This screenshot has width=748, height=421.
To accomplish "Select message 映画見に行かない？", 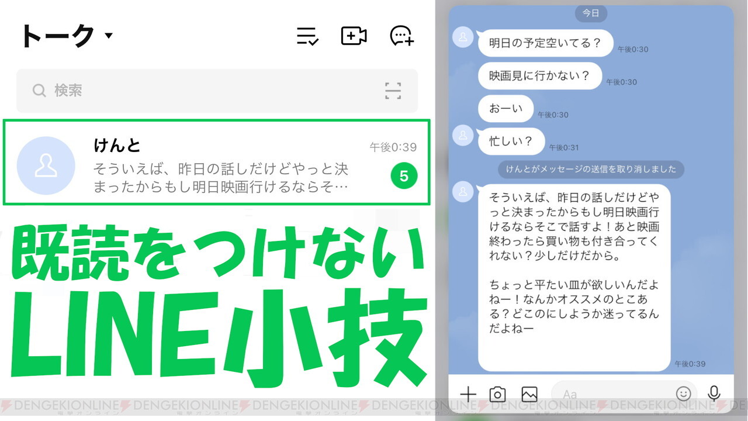I will point(540,75).
